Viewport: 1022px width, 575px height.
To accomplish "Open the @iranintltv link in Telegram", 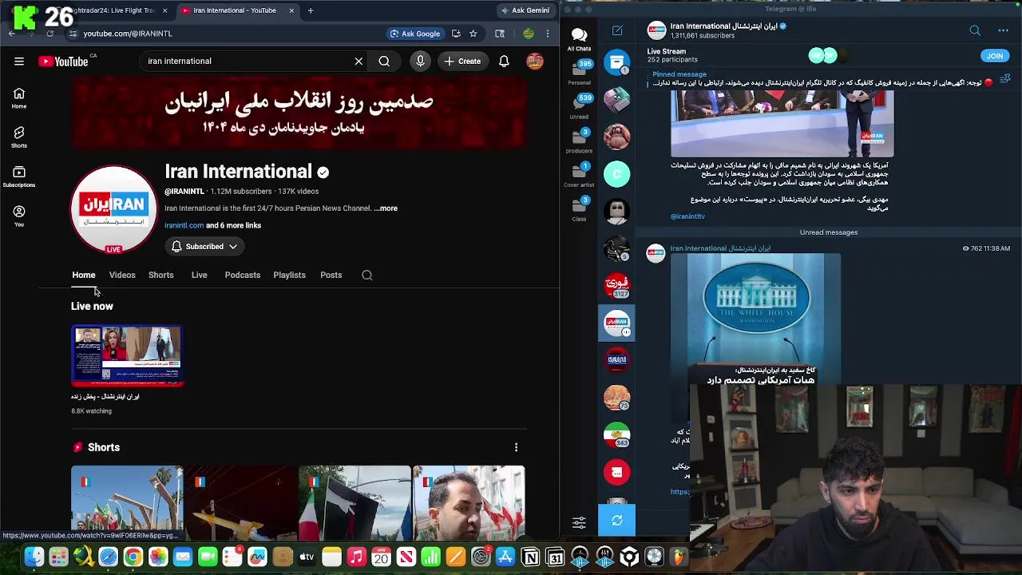I will [x=687, y=216].
